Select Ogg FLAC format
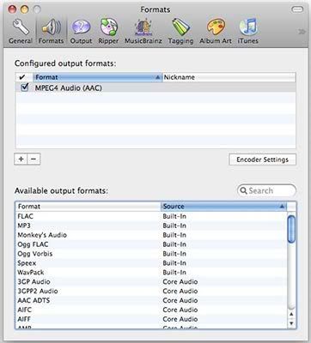311x343 pixels. tap(151, 244)
